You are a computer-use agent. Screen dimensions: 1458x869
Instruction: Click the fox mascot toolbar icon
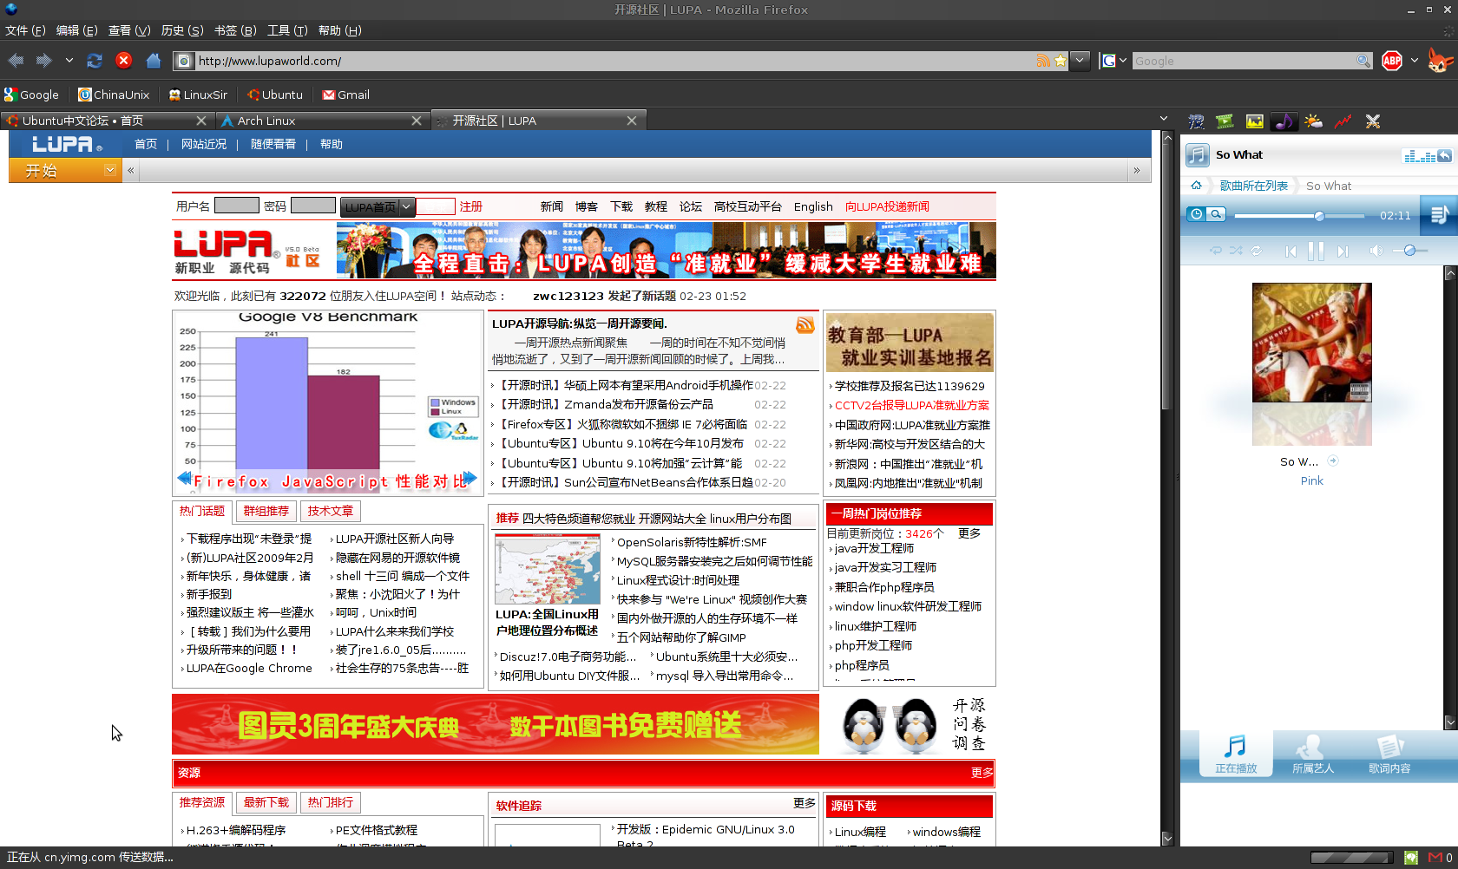[1440, 61]
